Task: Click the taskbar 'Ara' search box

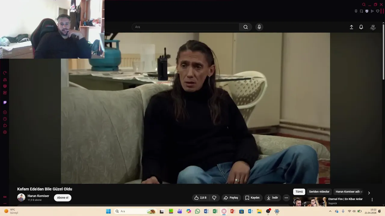Action: coord(135,211)
